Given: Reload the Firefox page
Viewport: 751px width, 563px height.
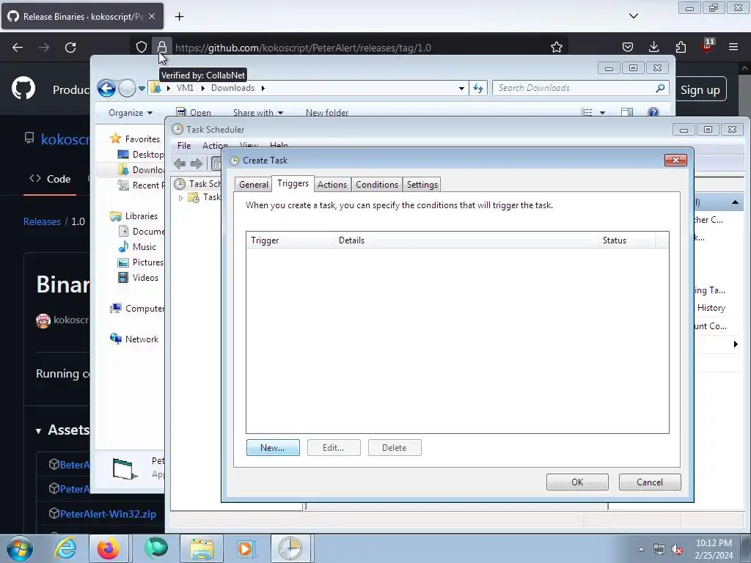Looking at the screenshot, I should coord(70,48).
